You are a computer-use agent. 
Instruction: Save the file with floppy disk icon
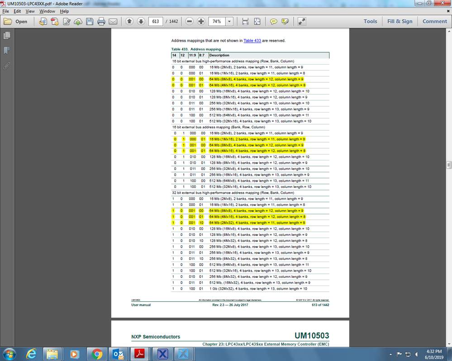pos(90,22)
